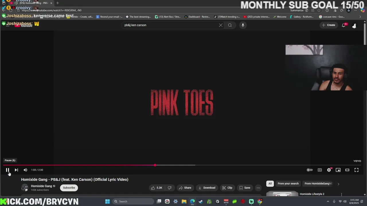Show more bookmarks chevron
The width and height of the screenshot is (367, 206).
coord(360,17)
